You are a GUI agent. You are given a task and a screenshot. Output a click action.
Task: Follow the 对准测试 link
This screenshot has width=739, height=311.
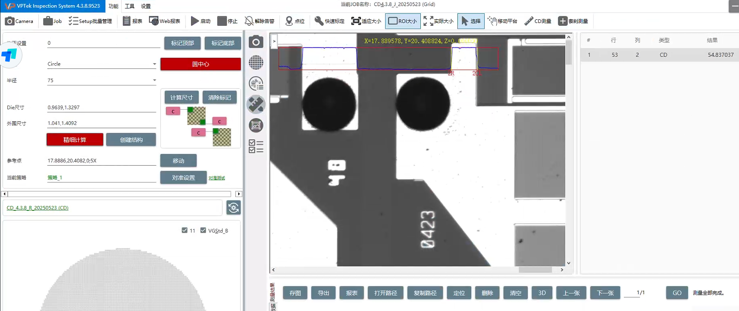tap(217, 178)
